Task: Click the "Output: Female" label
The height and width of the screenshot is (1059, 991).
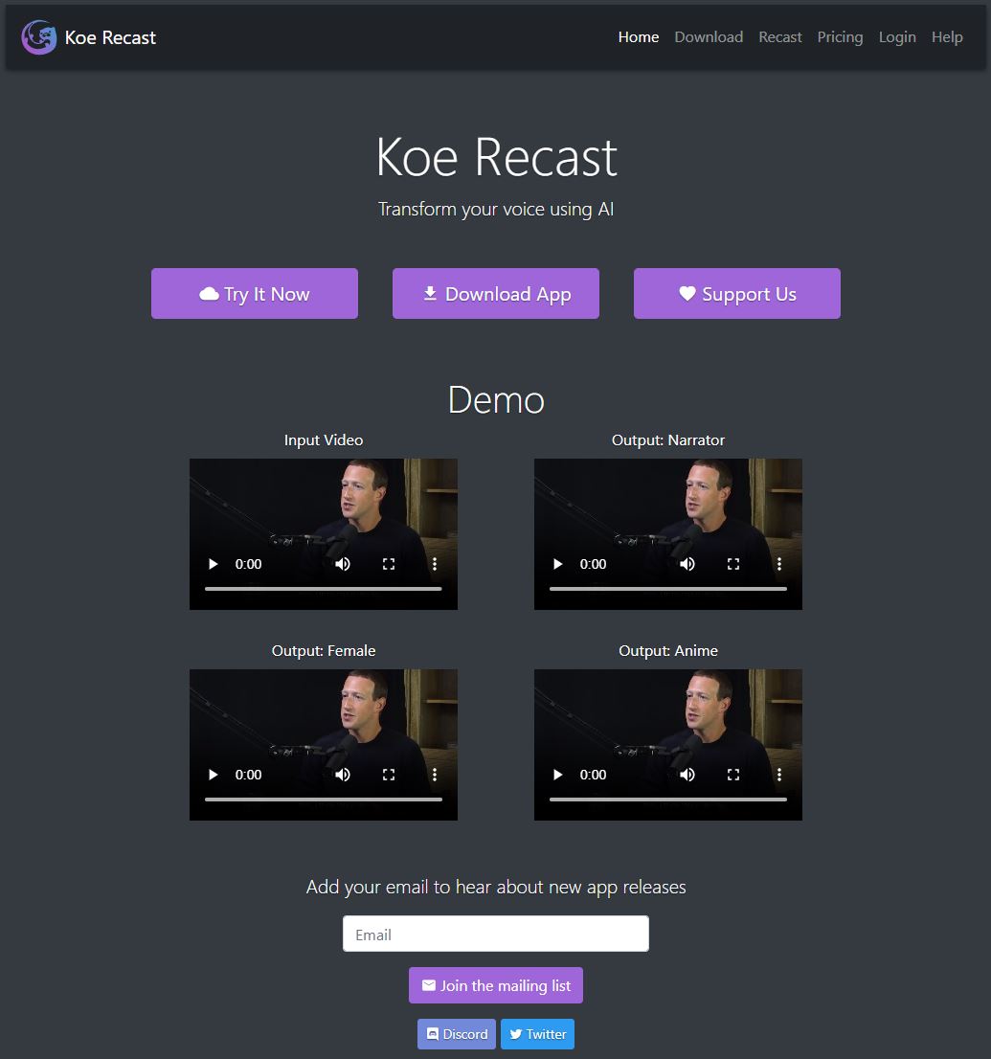Action: (324, 651)
